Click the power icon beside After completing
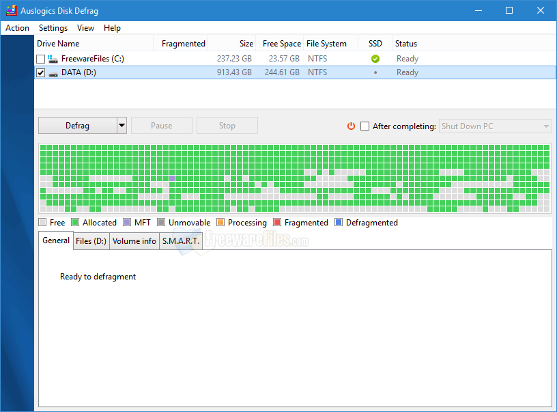This screenshot has width=557, height=412. 350,126
